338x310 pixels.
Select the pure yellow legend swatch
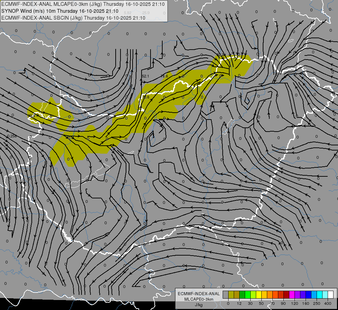[x=259, y=294]
